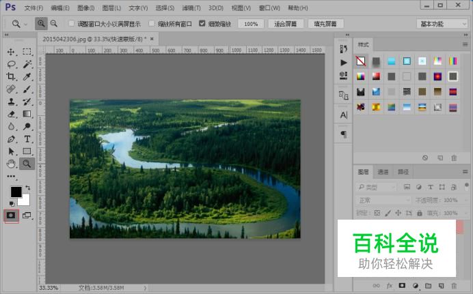
Task: Reset default foreground and background colors
Action: [12, 204]
